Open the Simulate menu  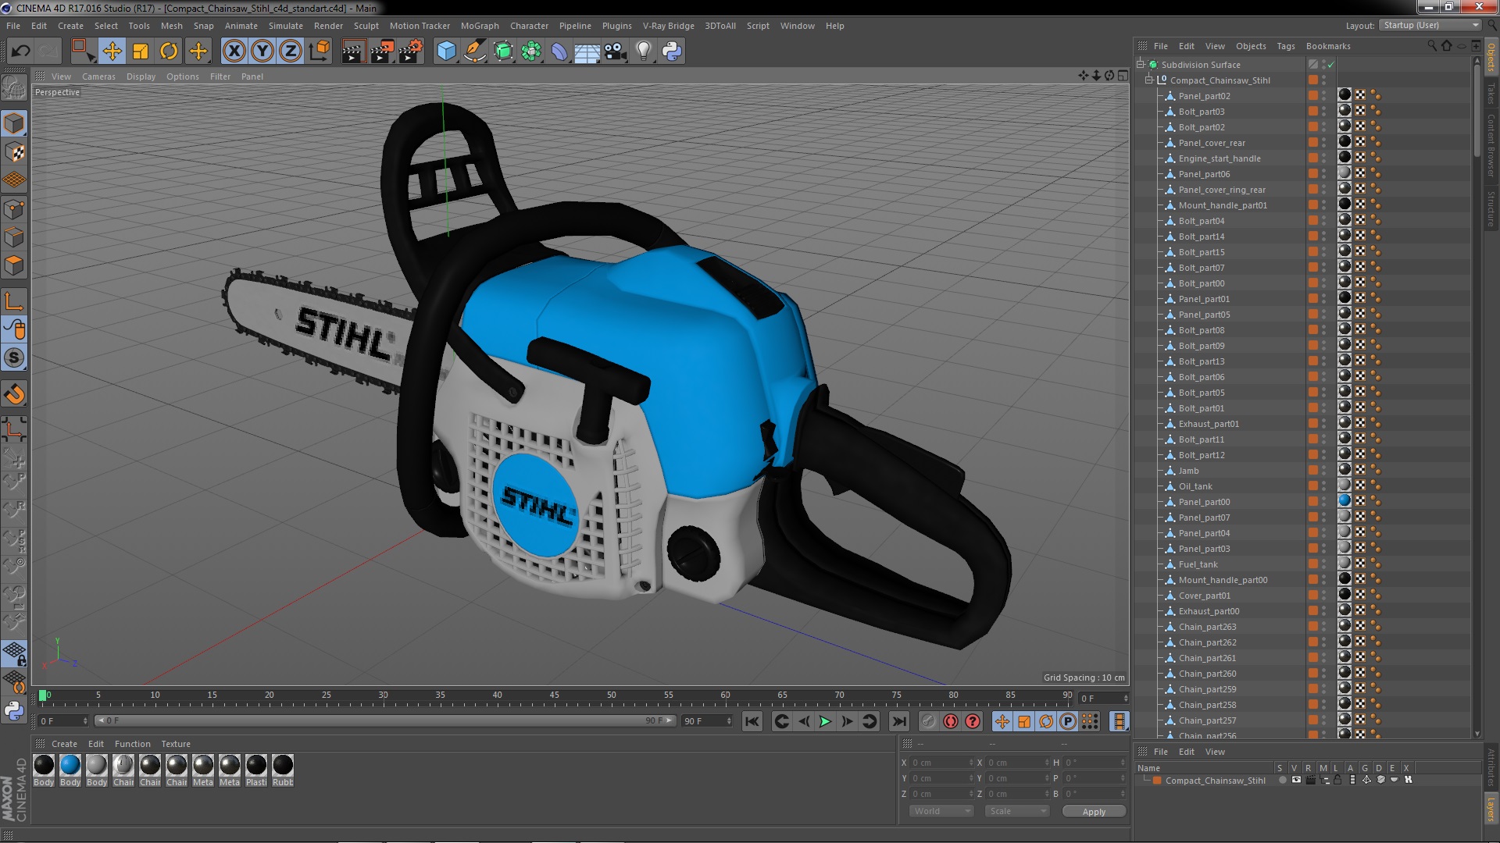tap(285, 26)
